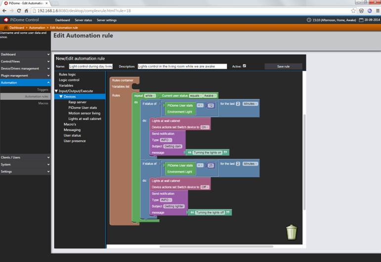Click the trash can icon in workspace

pyautogui.click(x=292, y=231)
